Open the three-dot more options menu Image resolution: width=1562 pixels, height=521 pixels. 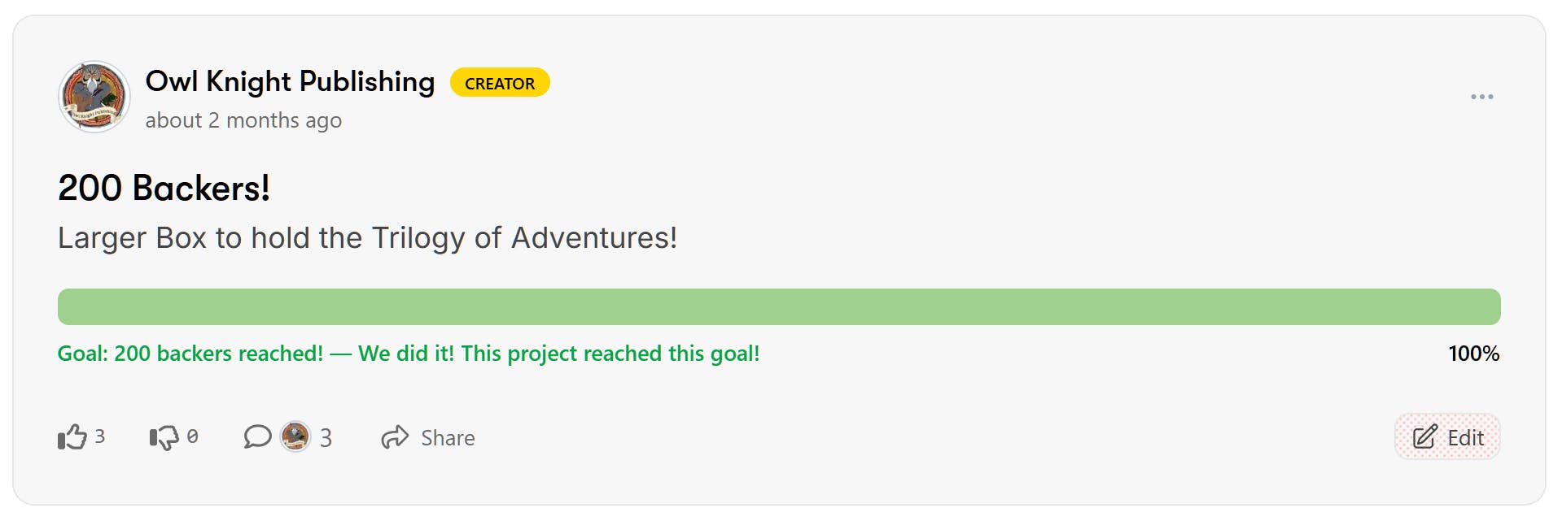[x=1481, y=97]
